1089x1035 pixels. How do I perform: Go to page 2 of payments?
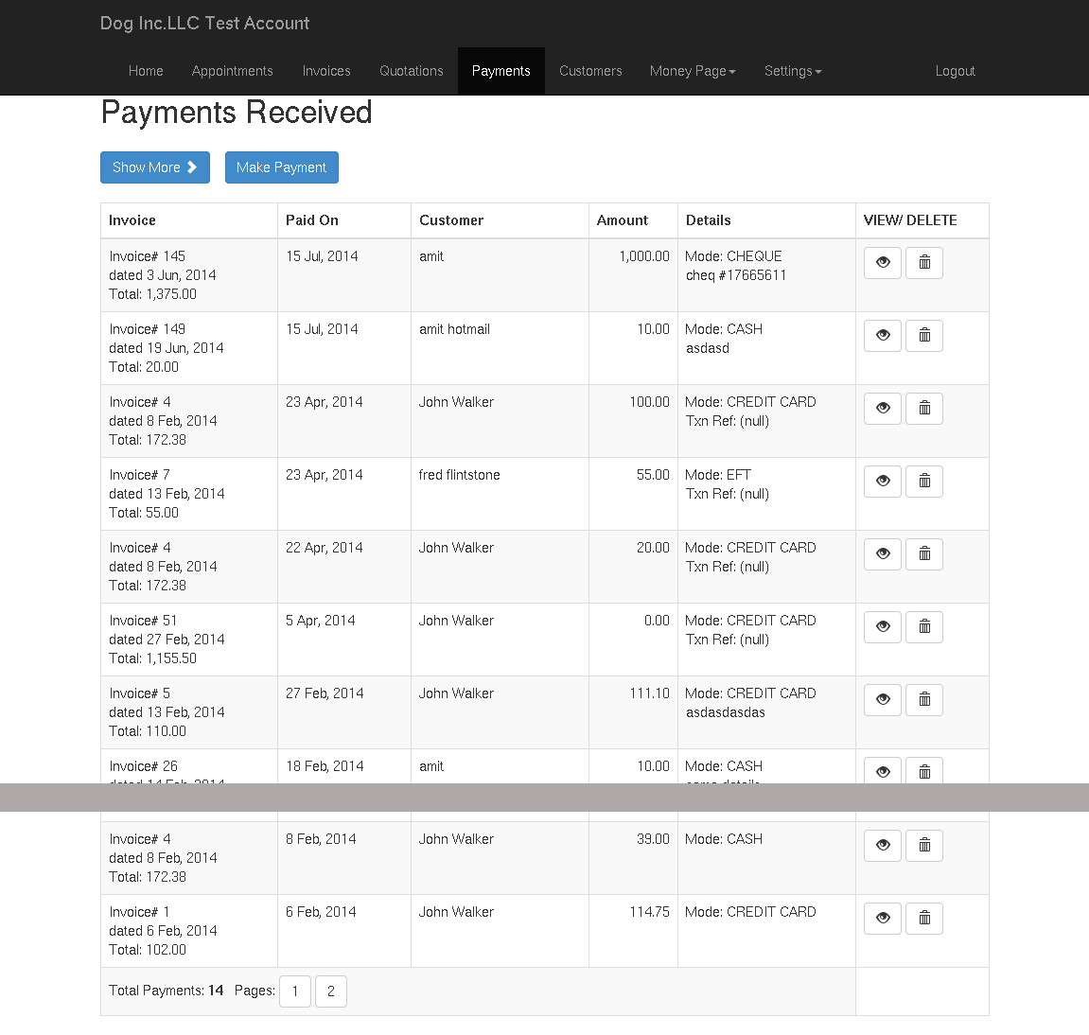click(330, 991)
